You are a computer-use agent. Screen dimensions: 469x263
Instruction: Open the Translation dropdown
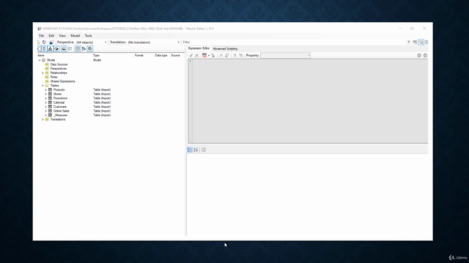tap(178, 42)
